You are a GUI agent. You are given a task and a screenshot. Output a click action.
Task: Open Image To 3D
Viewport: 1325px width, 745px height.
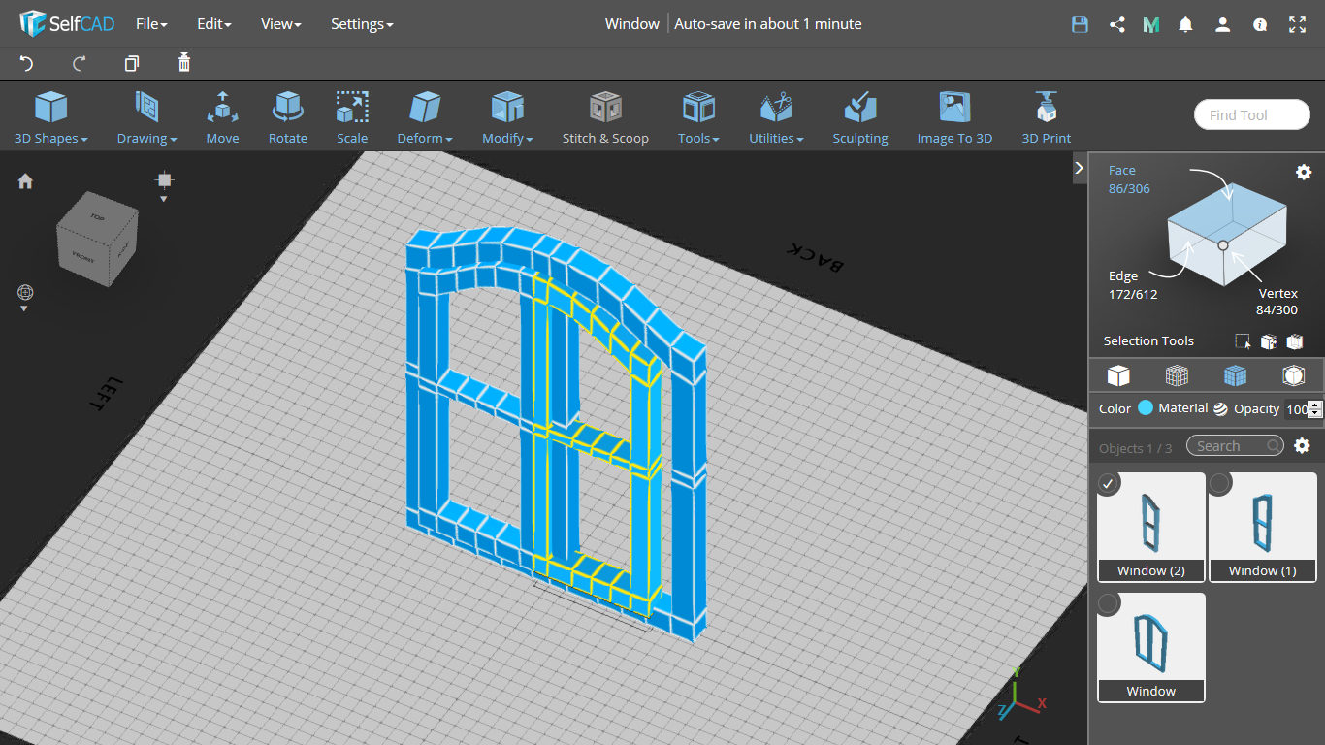(x=954, y=117)
